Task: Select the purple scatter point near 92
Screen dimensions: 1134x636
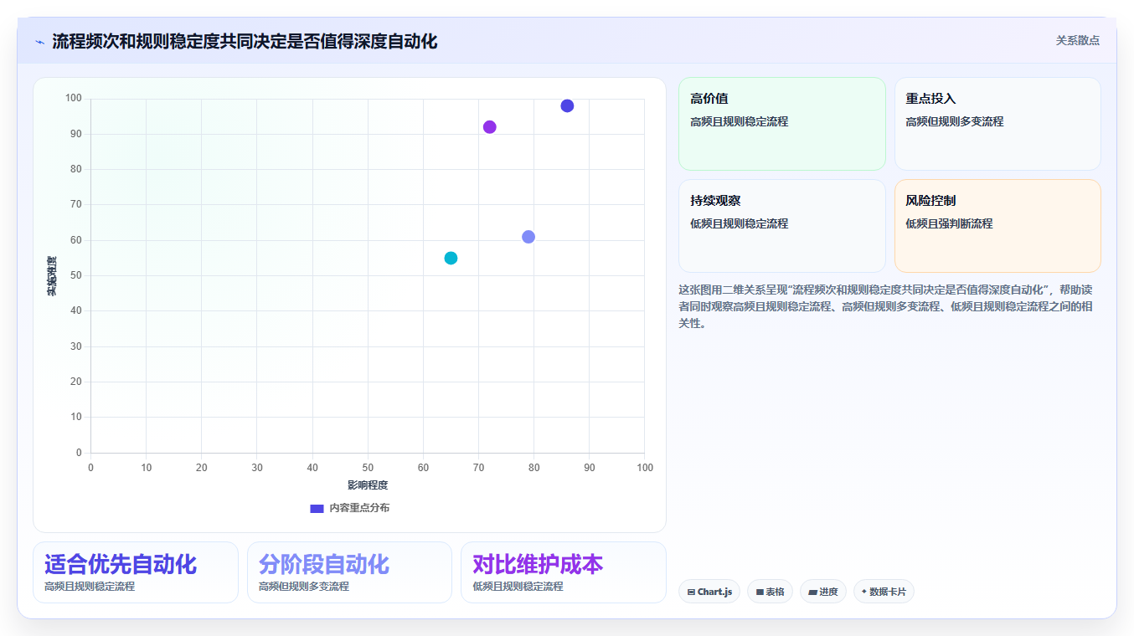Action: 490,127
